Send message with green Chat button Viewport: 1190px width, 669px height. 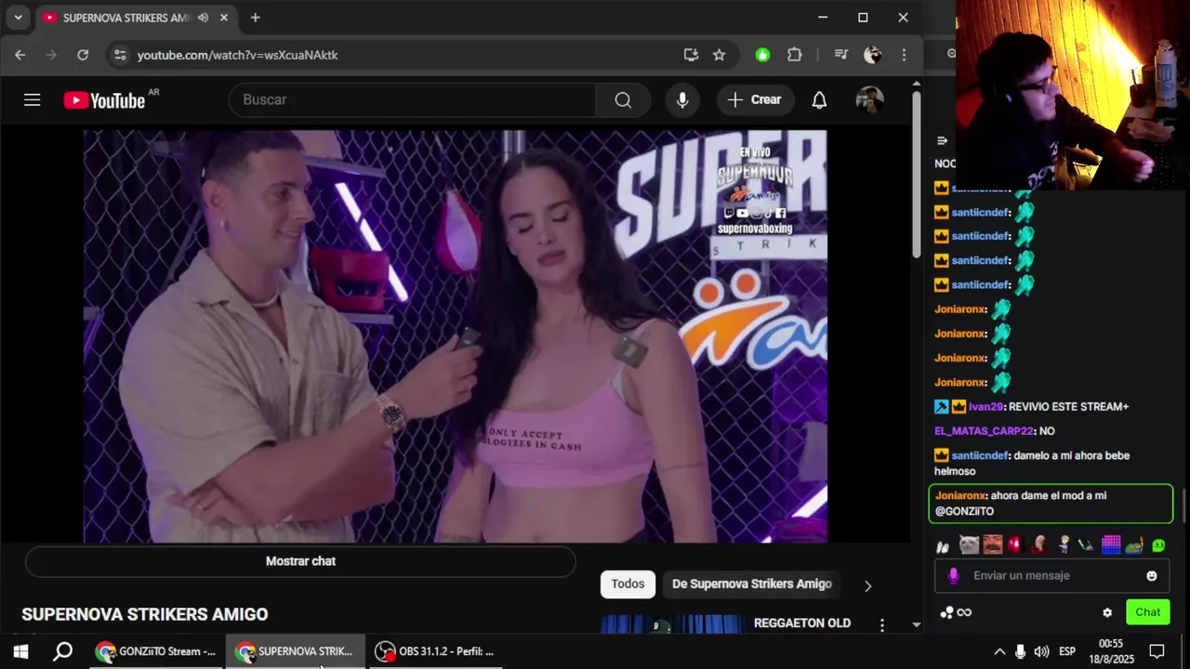(1147, 611)
